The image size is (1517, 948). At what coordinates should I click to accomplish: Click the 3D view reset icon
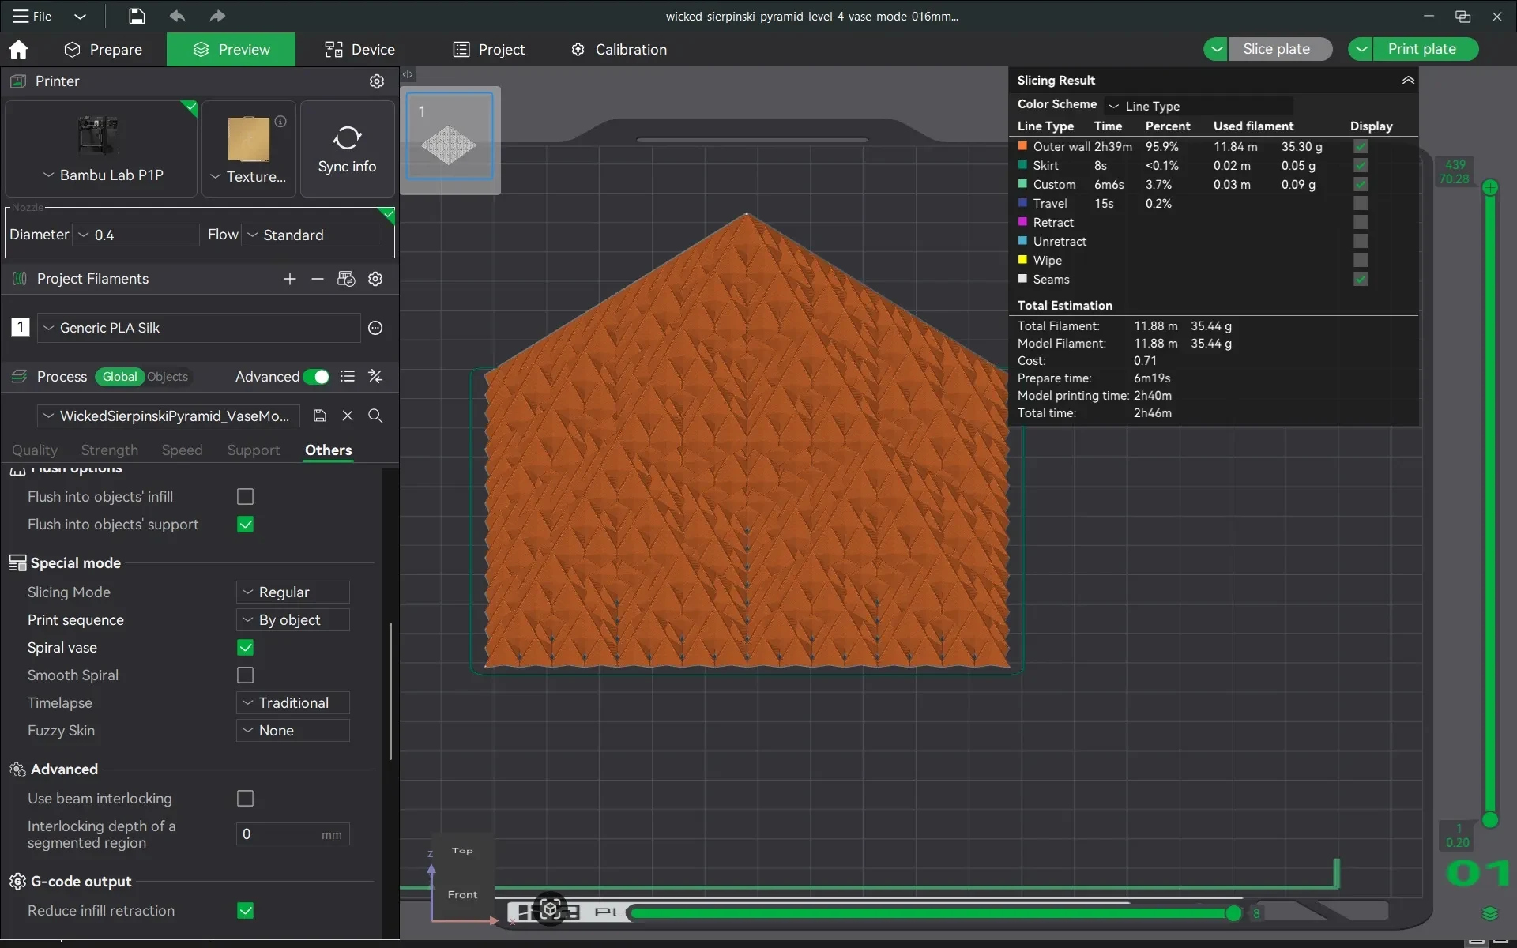[551, 909]
